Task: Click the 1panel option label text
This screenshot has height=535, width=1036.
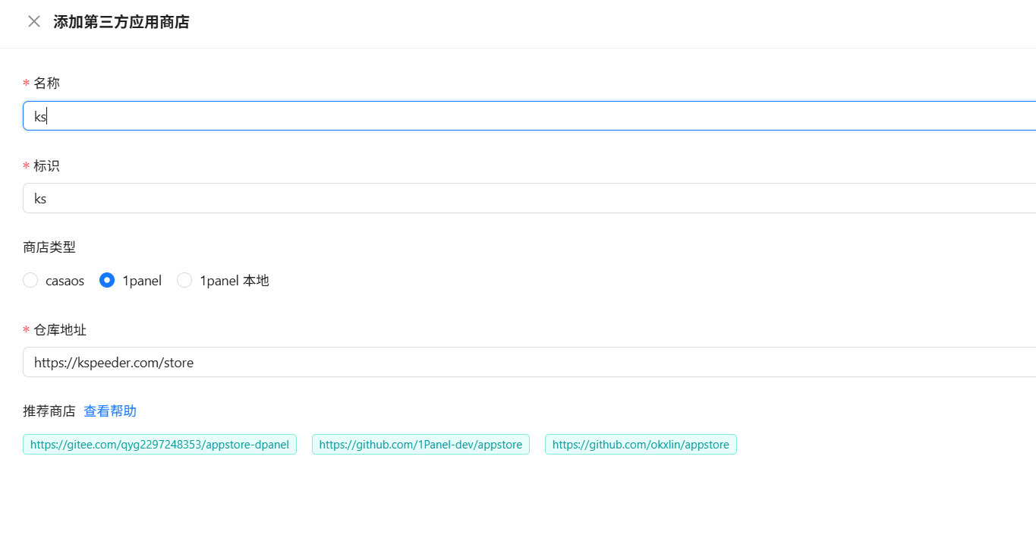Action: [x=142, y=281]
